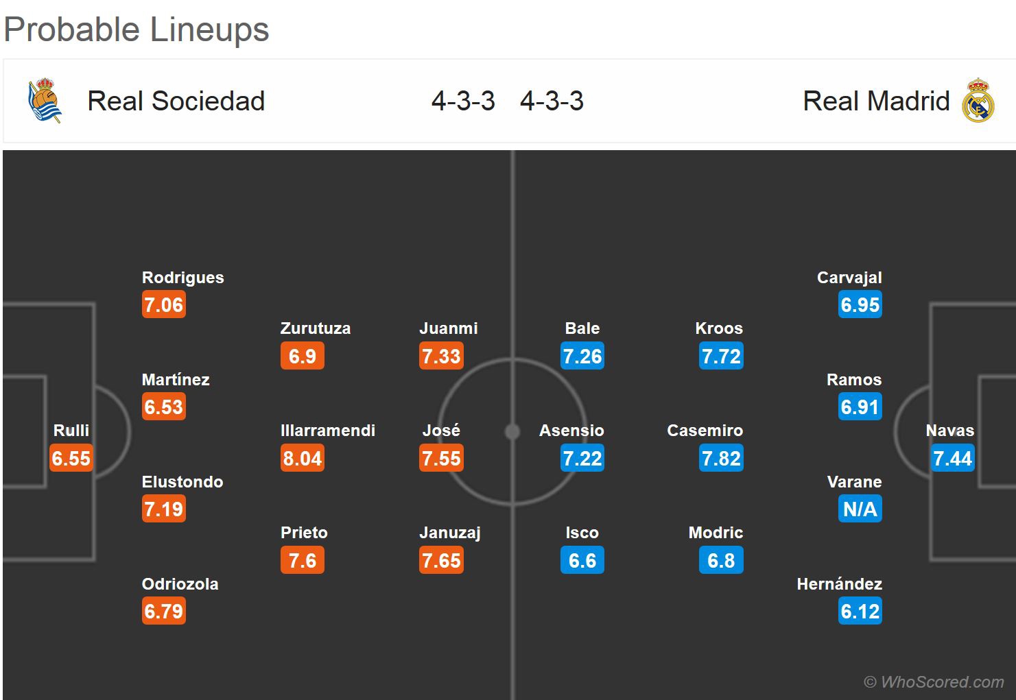Click the Probable Lineups heading
The width and height of the screenshot is (1016, 700).
click(x=137, y=29)
